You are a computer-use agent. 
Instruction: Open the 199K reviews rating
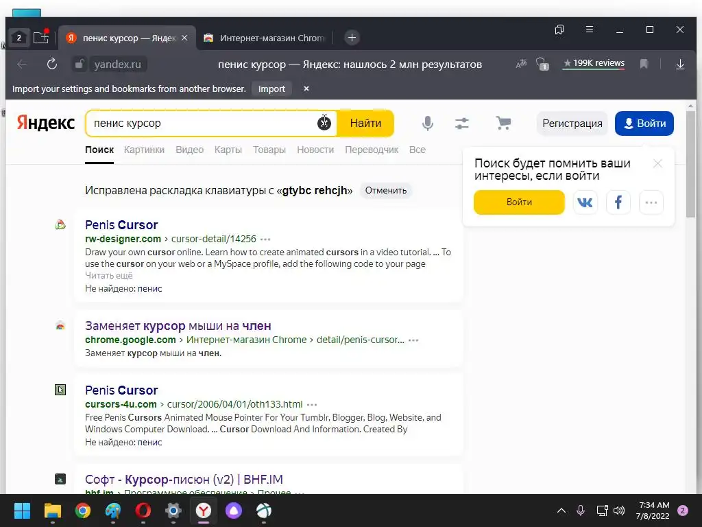point(594,63)
